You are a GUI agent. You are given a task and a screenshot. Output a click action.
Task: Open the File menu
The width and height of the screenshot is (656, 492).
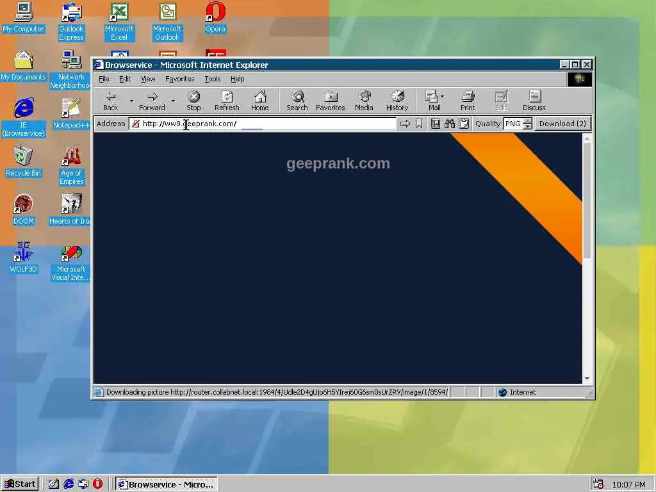104,79
